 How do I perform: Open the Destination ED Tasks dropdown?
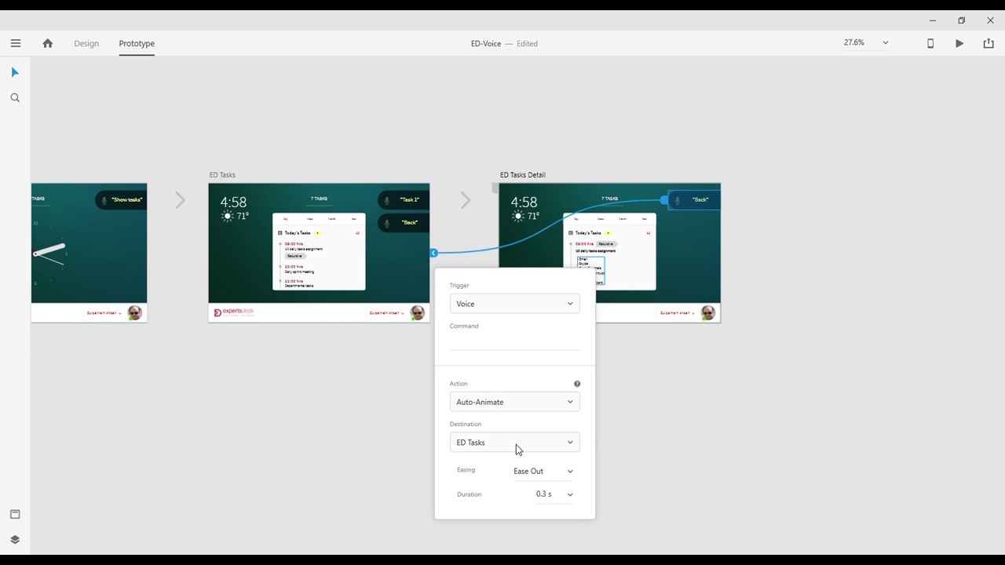click(x=515, y=443)
